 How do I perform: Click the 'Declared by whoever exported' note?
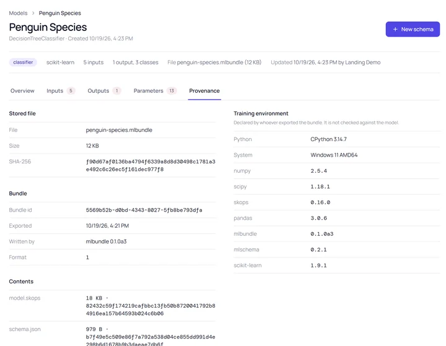pos(316,123)
